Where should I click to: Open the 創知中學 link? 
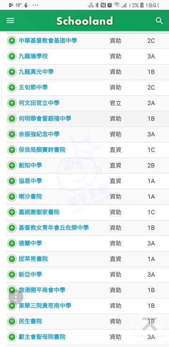(31, 166)
